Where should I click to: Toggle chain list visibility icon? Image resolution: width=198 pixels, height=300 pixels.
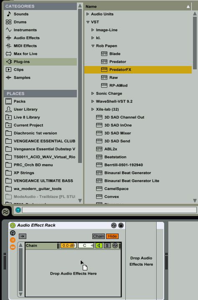13,240
